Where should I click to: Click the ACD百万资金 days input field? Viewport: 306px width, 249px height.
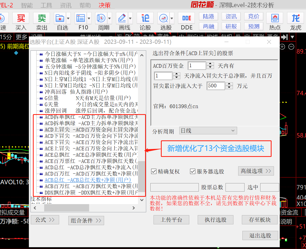click(197, 66)
